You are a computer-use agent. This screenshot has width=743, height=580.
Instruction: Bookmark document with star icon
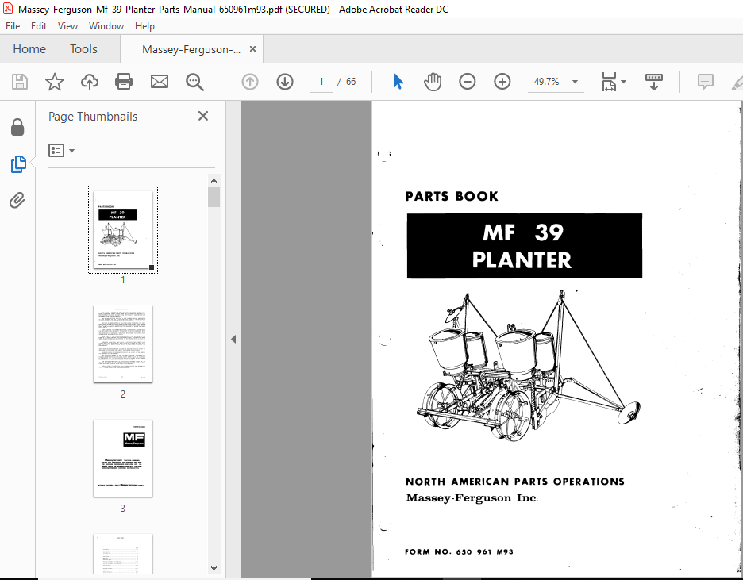coord(55,82)
